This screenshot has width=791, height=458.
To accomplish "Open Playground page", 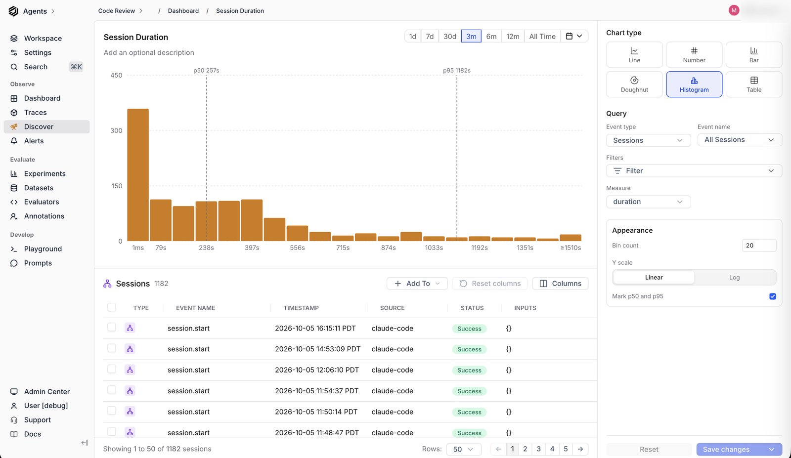I will click(46, 249).
